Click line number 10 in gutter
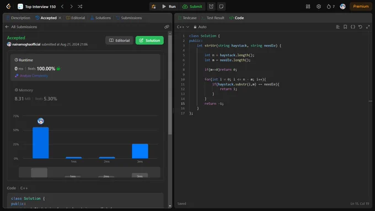 (183, 79)
